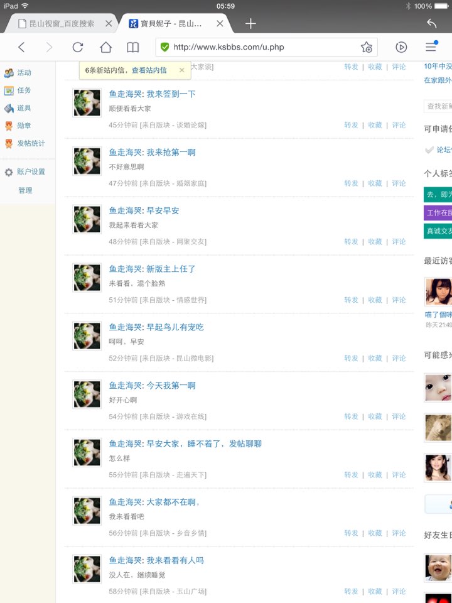Open post 鱼走海哭: 新版主上任了

coord(152,269)
